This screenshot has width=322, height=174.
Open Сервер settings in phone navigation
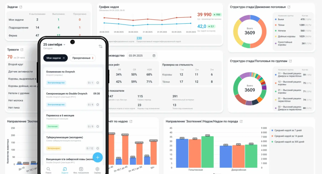pos(97,170)
